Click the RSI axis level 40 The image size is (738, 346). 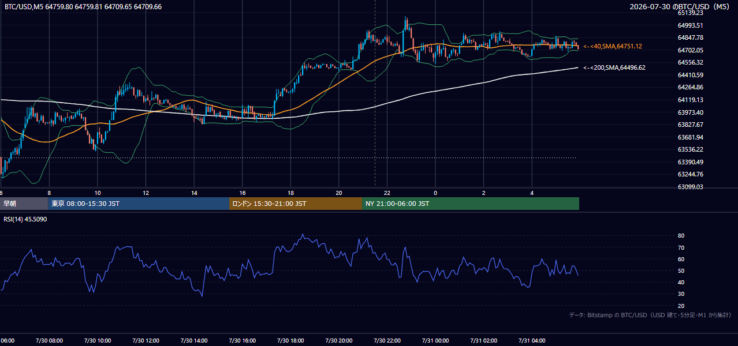pos(681,282)
